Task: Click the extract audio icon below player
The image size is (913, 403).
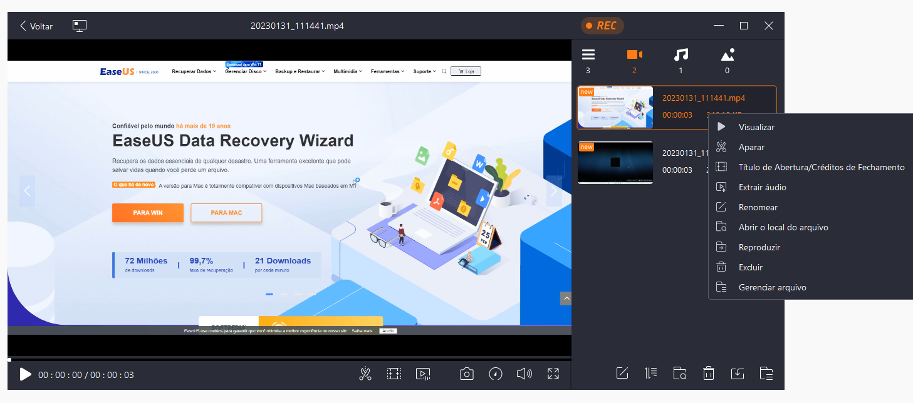Action: click(423, 374)
